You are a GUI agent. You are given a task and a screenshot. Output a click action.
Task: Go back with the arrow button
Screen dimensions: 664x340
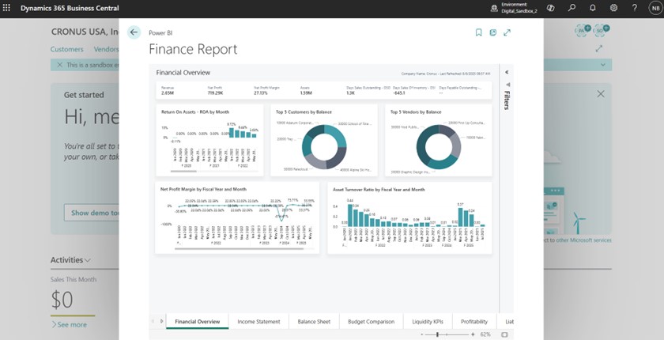coord(134,32)
